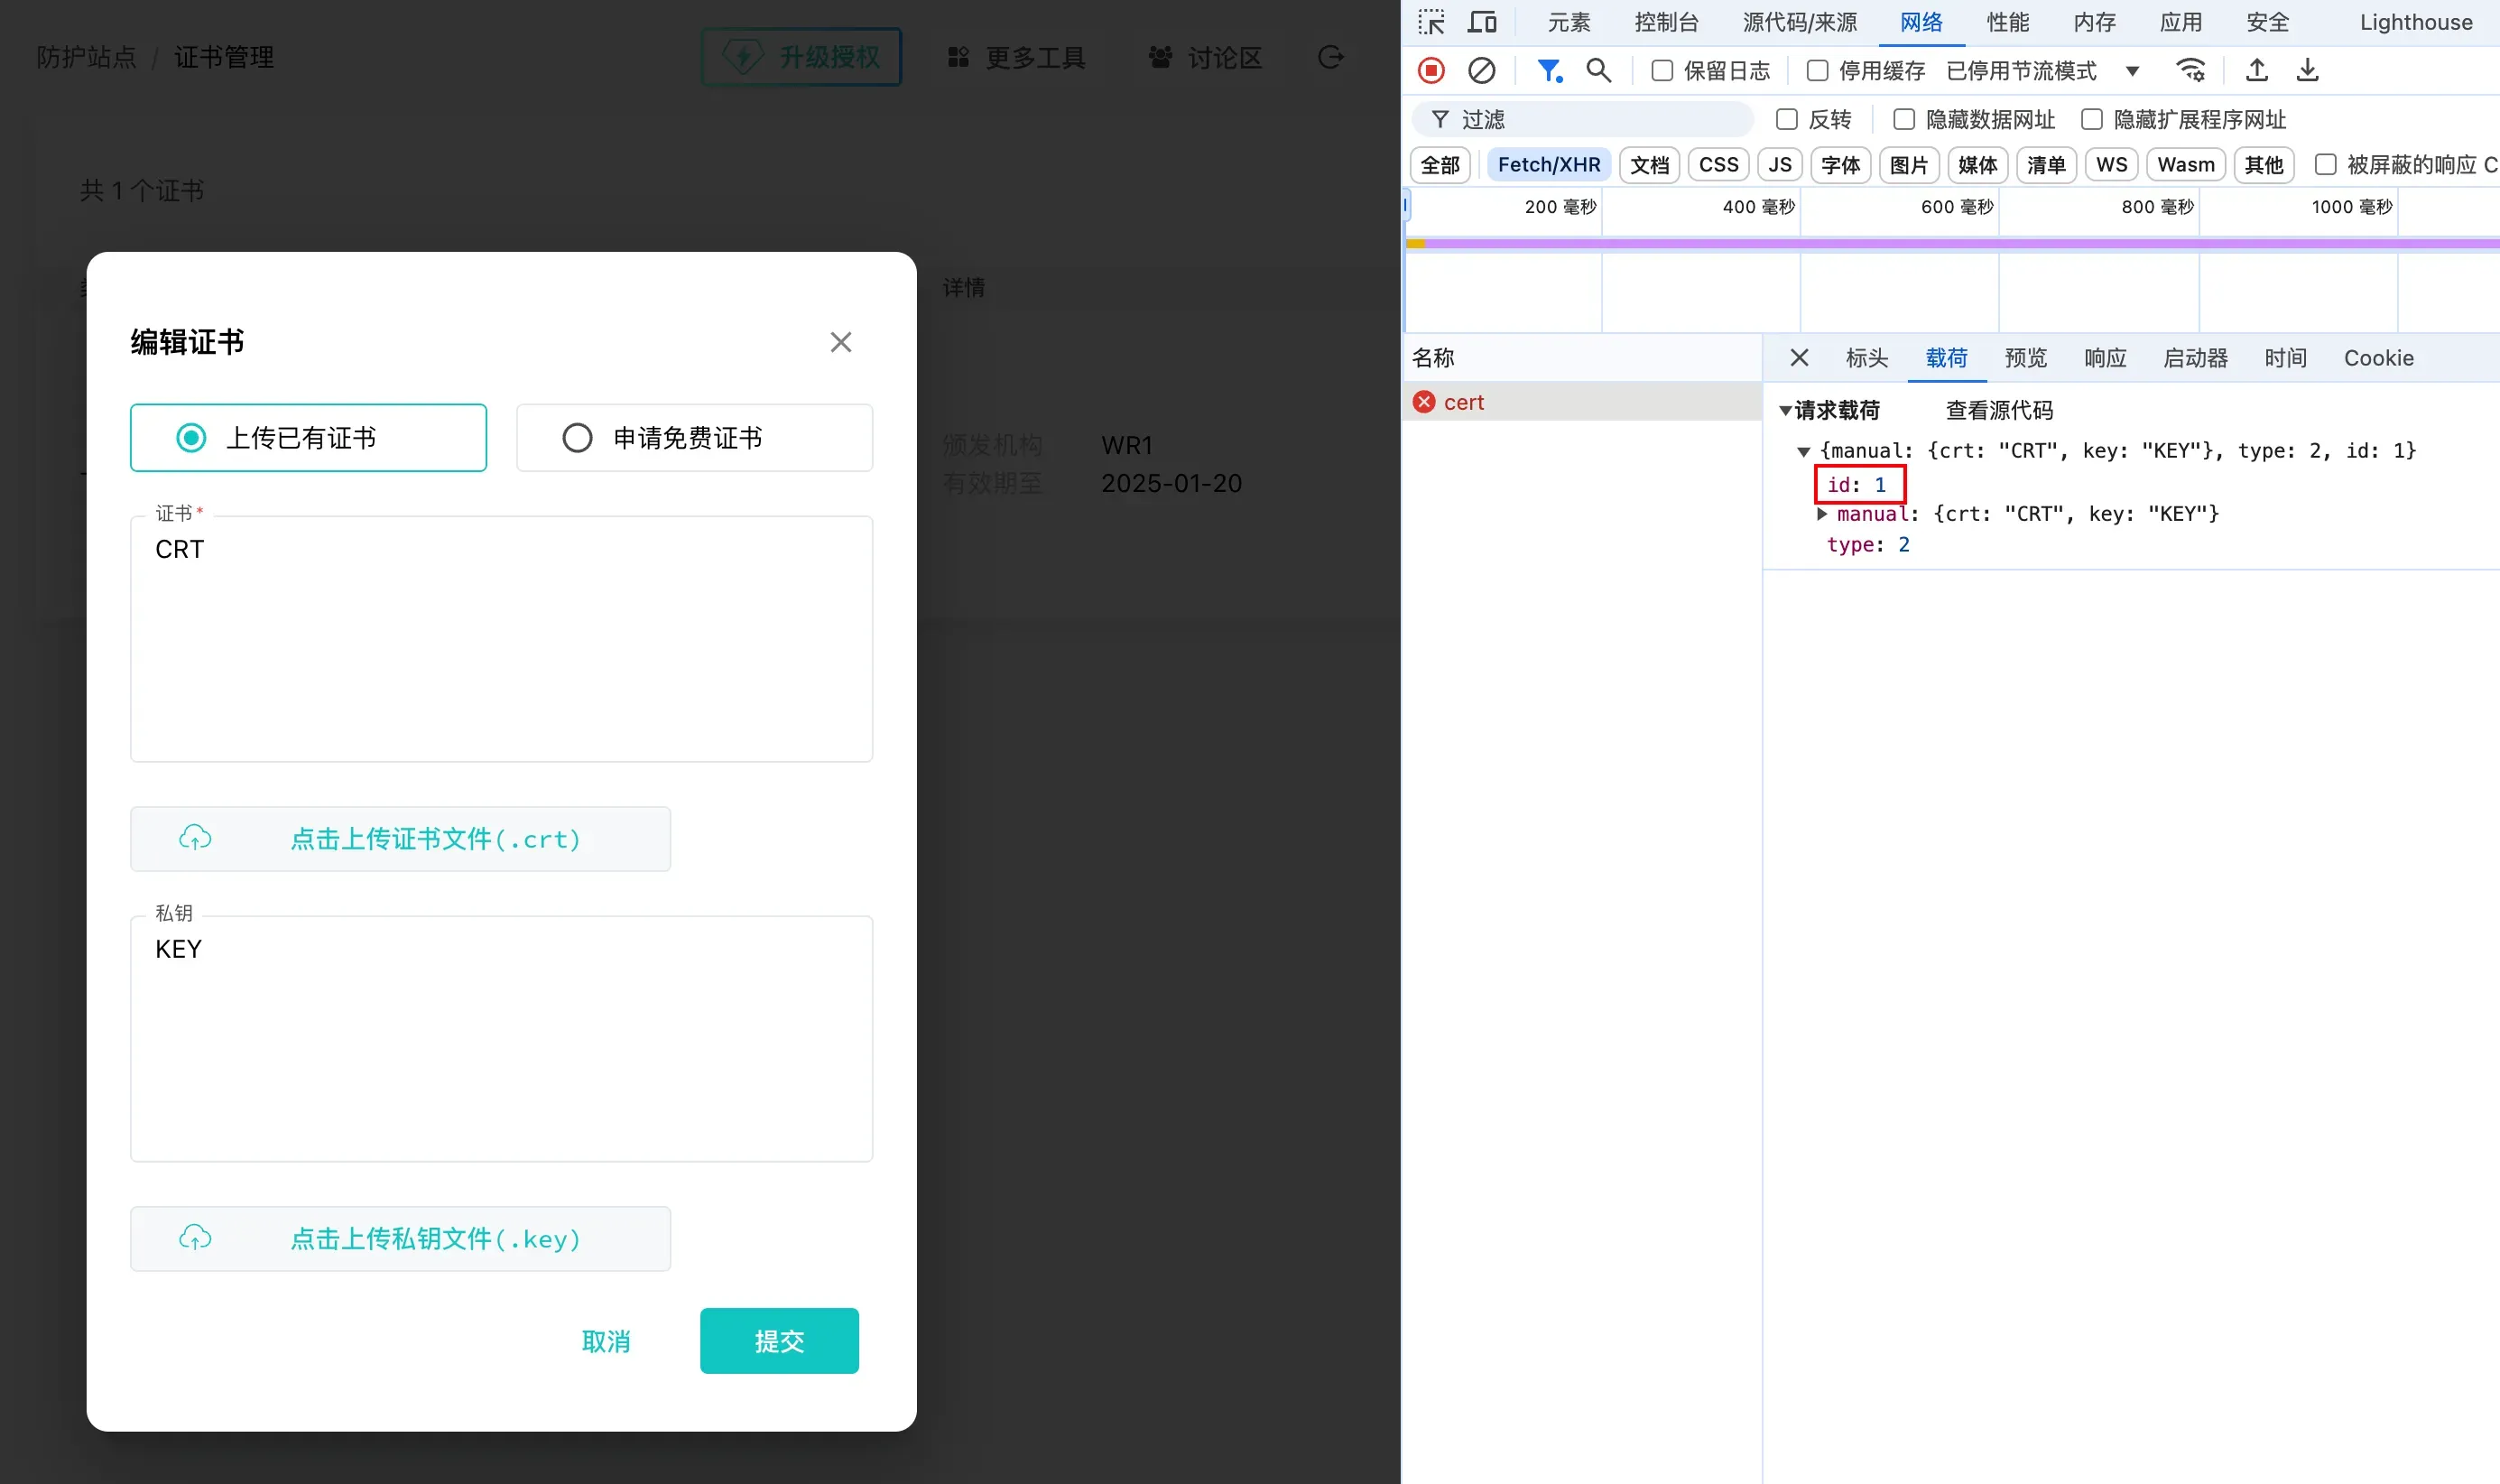Stop recording network log
2500x1484 pixels.
tap(1431, 70)
